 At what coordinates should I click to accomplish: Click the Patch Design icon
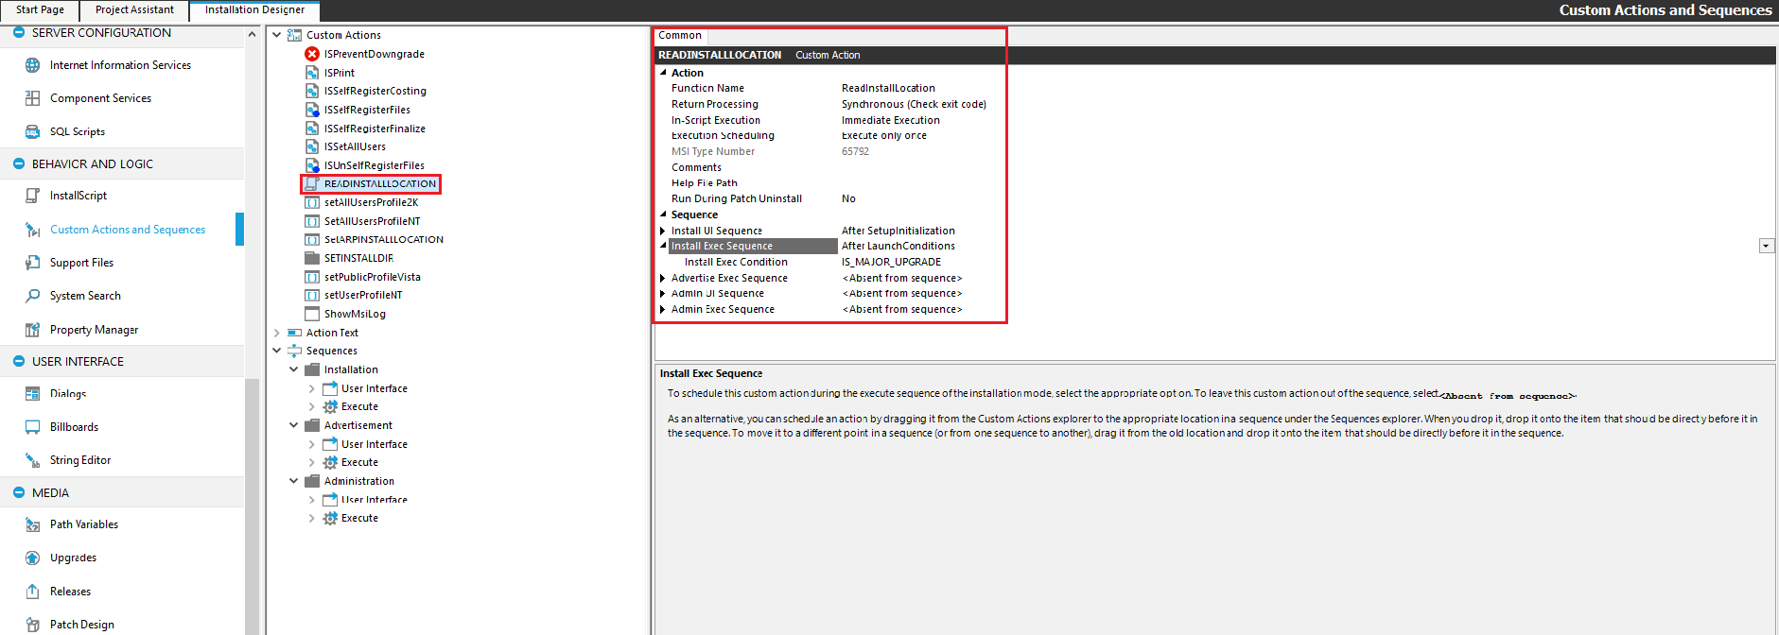click(32, 625)
